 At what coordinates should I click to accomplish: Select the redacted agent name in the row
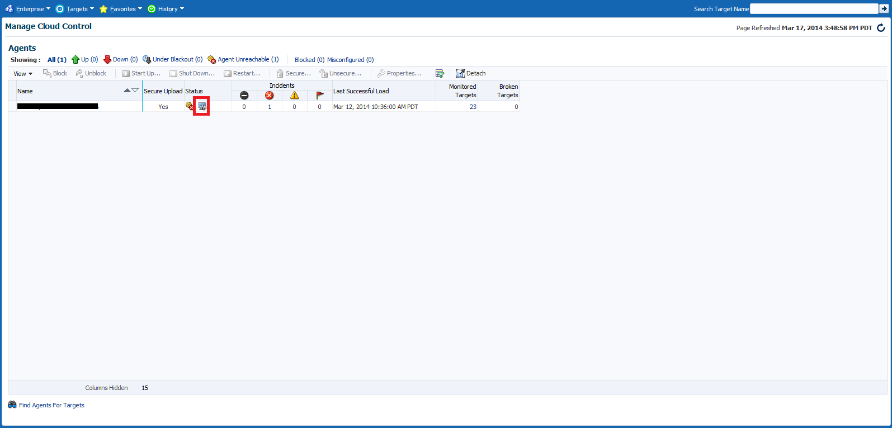point(58,106)
